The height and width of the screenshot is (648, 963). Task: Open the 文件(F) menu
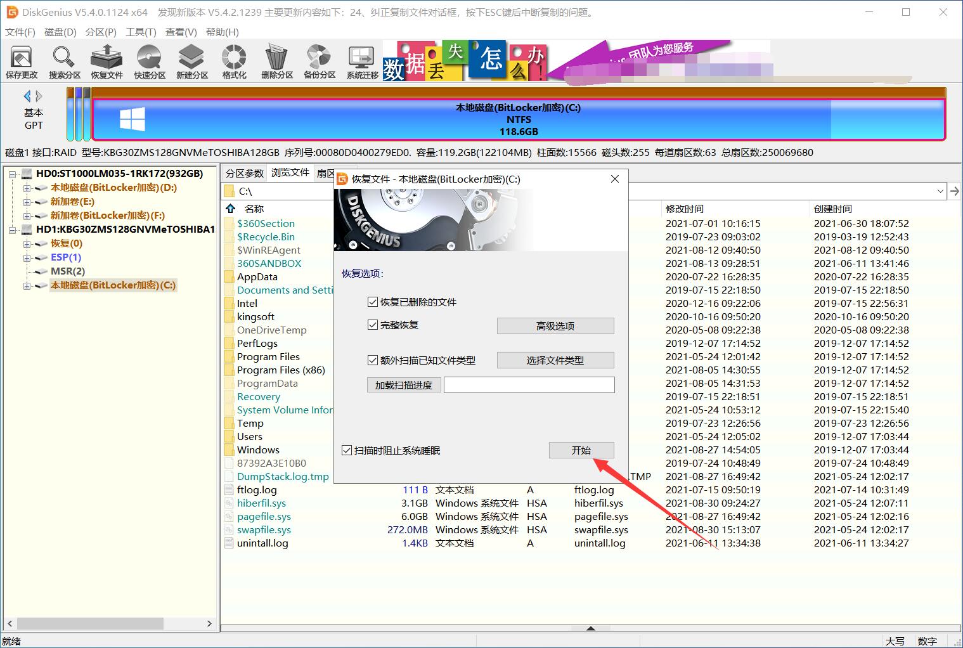click(x=20, y=32)
